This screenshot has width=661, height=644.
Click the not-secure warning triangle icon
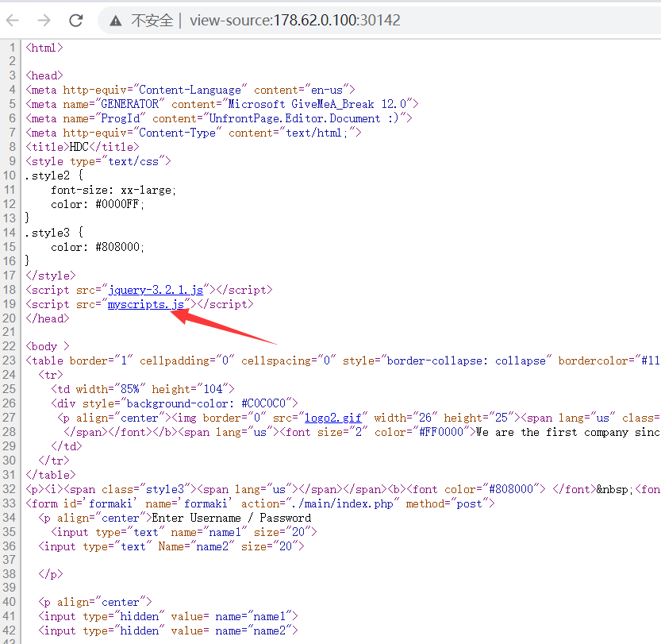pyautogui.click(x=116, y=20)
